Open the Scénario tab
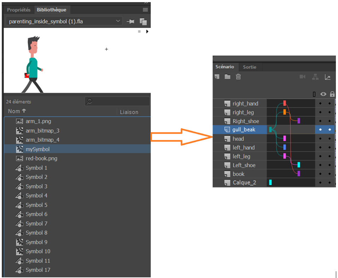This screenshot has height=278, width=338. pyautogui.click(x=225, y=67)
